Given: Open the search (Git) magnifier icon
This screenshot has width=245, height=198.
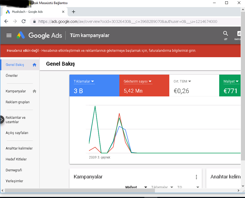Looking at the screenshot, I should (x=225, y=33).
